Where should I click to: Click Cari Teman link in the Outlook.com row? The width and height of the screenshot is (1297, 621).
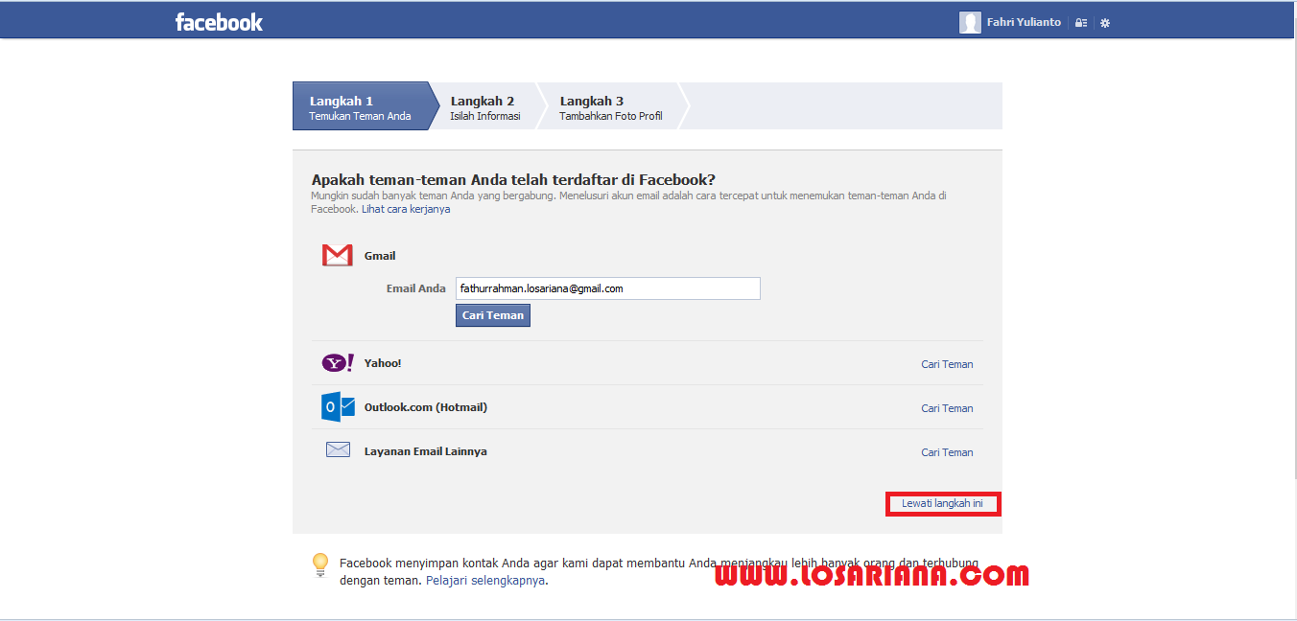click(x=947, y=408)
